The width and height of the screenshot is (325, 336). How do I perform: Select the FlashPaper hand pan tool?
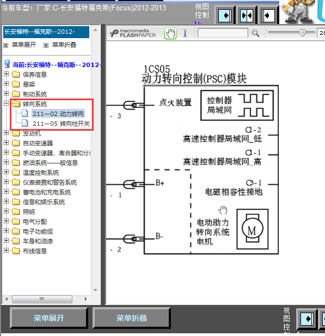pos(170,33)
